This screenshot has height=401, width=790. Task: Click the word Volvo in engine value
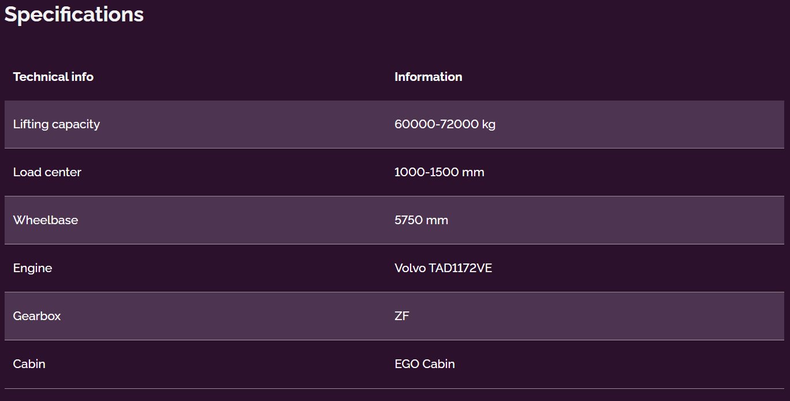(x=410, y=268)
